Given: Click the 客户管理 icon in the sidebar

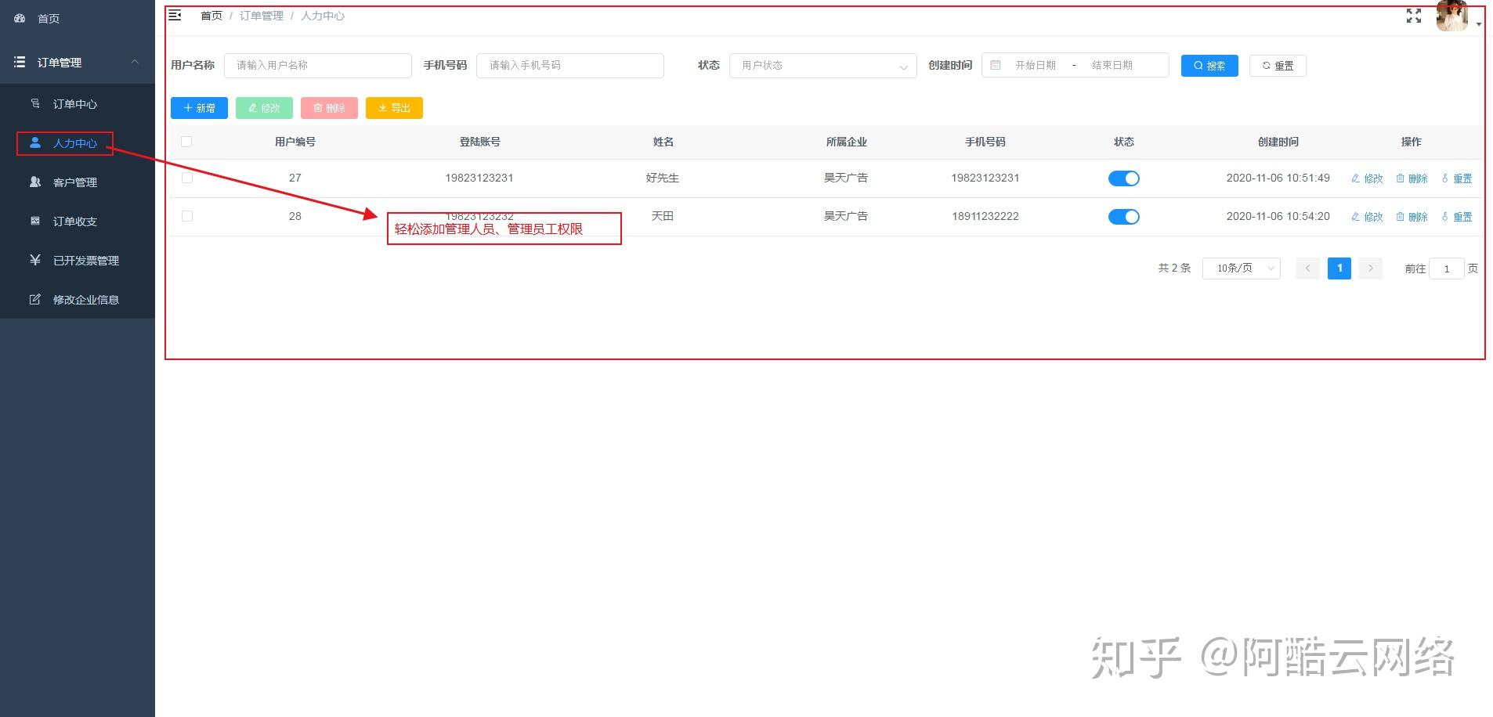Looking at the screenshot, I should (x=34, y=182).
